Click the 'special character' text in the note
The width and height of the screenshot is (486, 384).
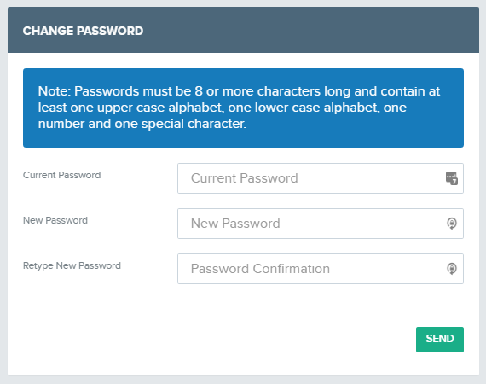tap(193, 124)
